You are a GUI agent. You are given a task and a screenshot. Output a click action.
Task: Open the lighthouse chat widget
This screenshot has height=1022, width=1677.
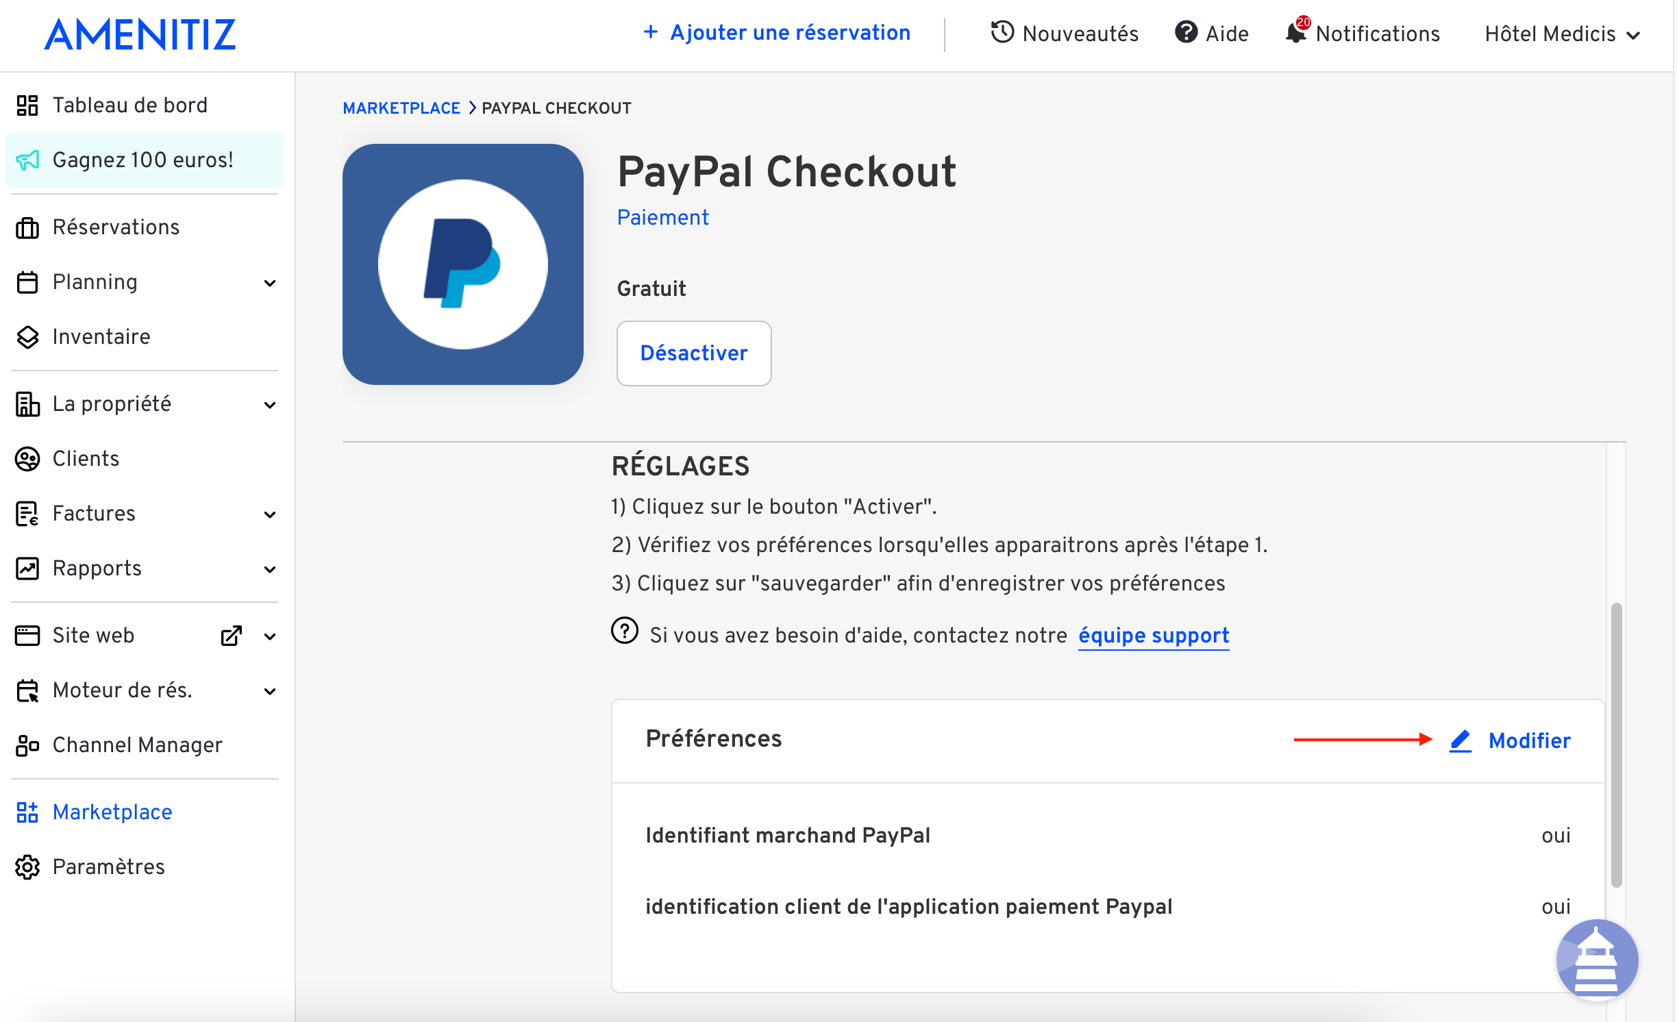click(x=1597, y=960)
